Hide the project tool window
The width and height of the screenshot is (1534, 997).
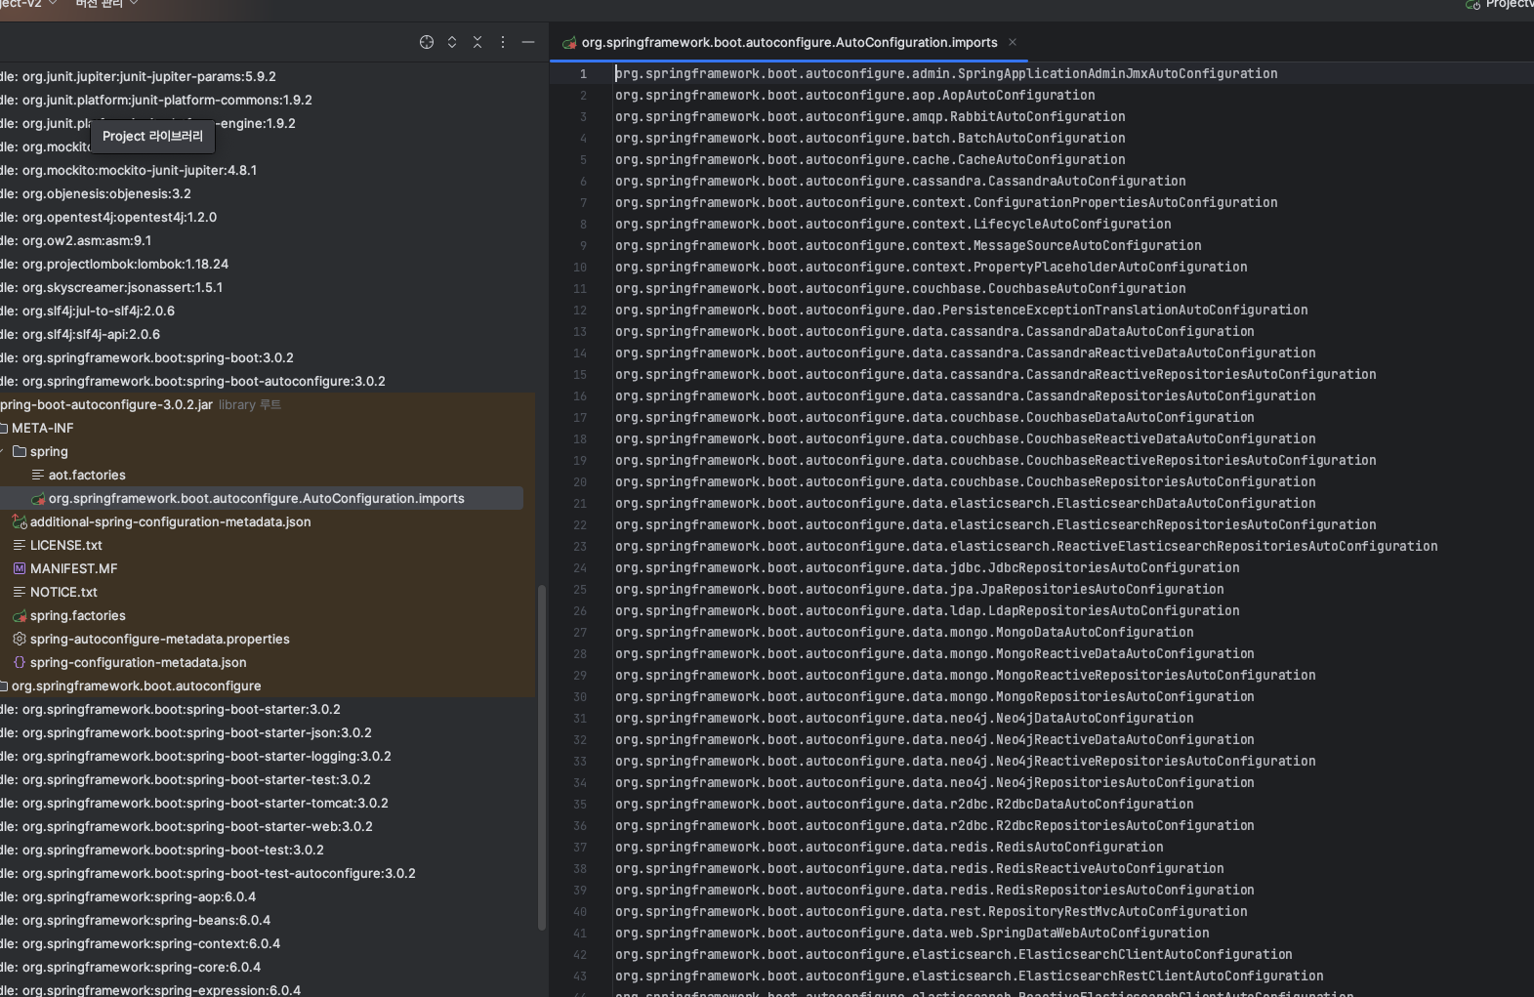pyautogui.click(x=528, y=42)
